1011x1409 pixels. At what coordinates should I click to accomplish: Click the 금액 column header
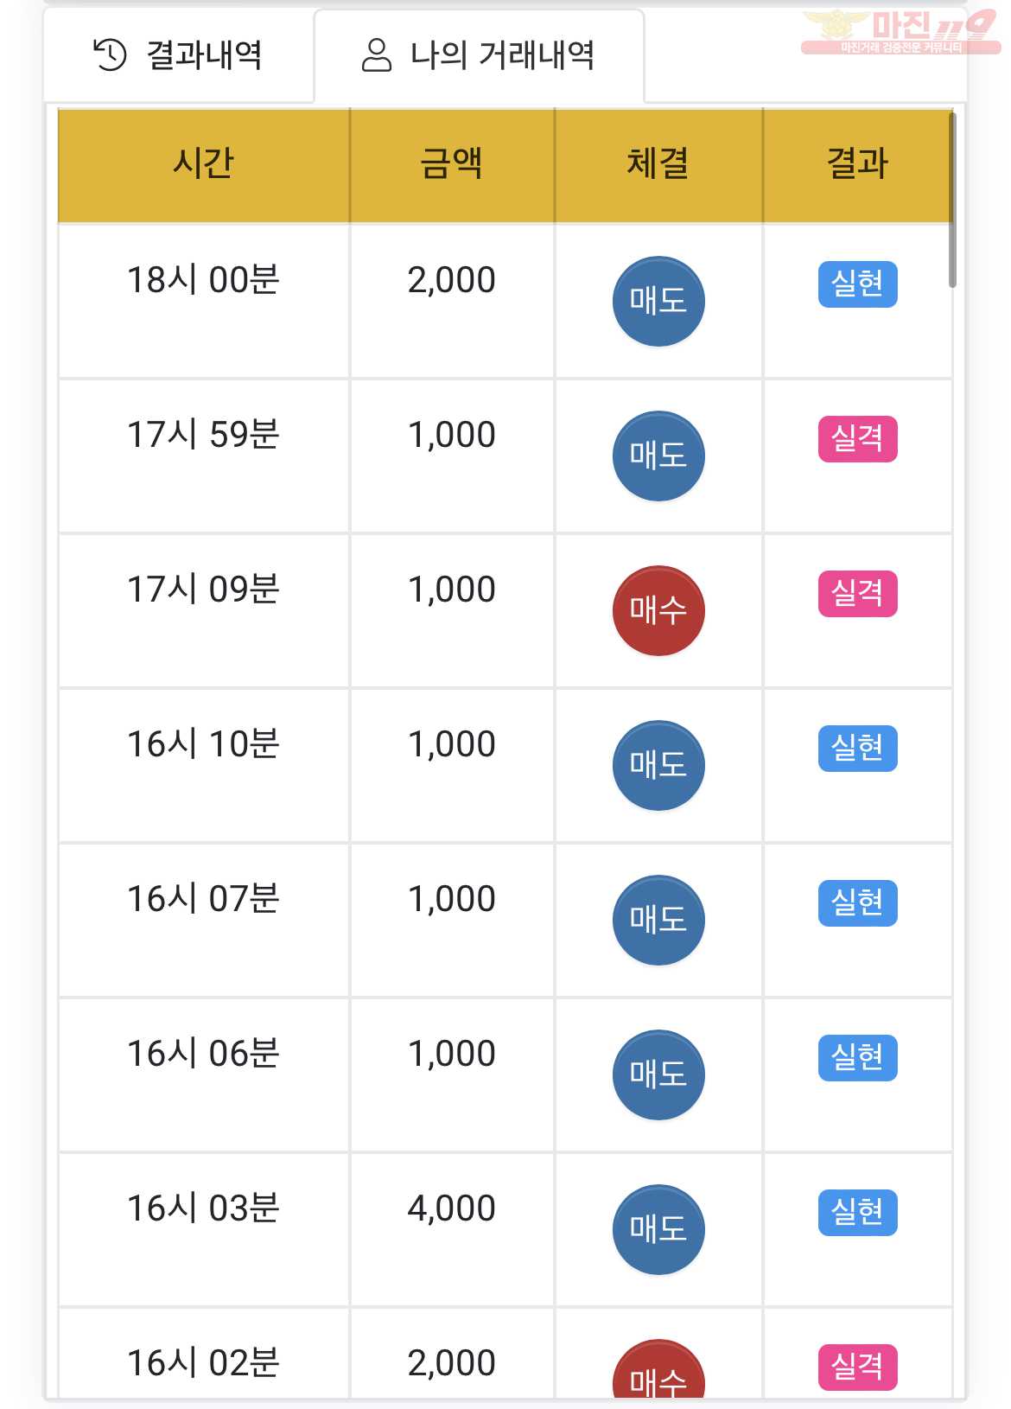tap(452, 164)
